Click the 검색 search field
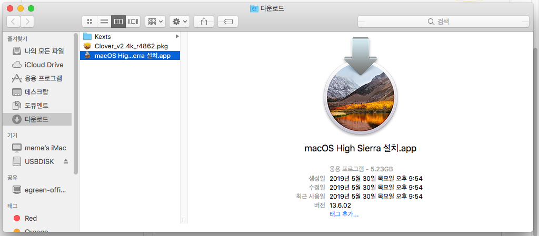The image size is (539, 236). 443,22
